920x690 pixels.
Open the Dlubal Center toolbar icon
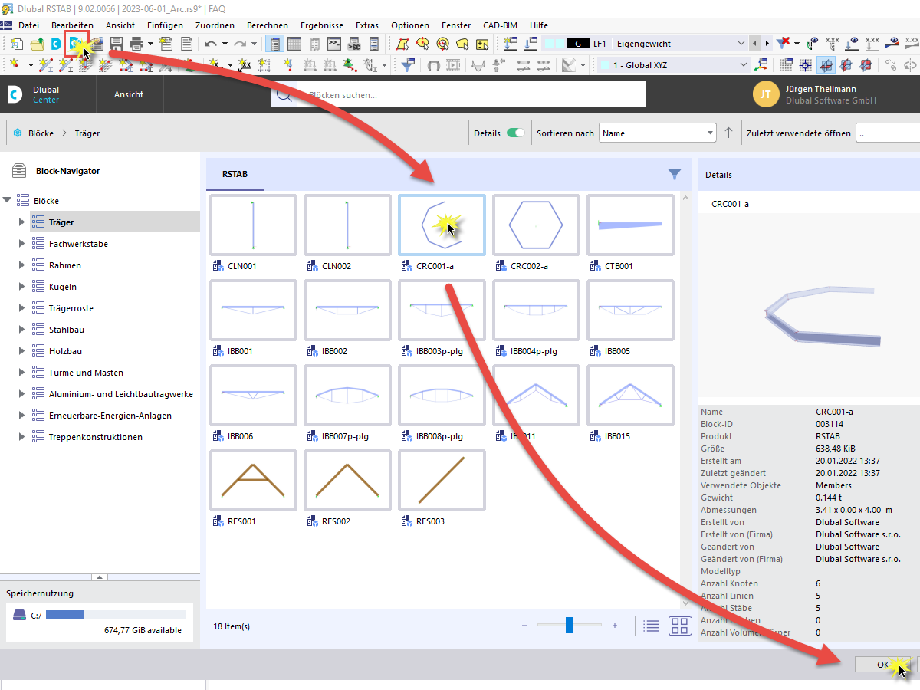click(x=56, y=44)
